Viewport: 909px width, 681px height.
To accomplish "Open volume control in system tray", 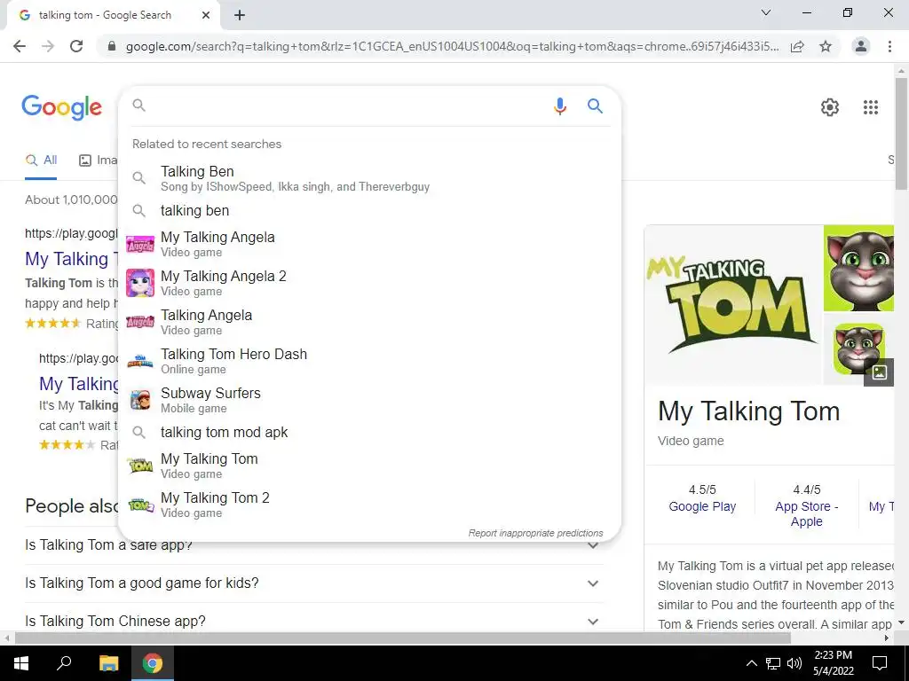I will pyautogui.click(x=794, y=663).
